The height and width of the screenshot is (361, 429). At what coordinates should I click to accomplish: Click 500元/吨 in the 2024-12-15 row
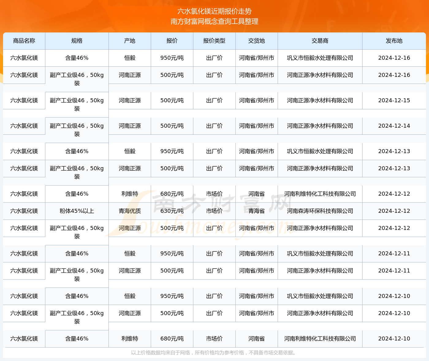point(172,100)
